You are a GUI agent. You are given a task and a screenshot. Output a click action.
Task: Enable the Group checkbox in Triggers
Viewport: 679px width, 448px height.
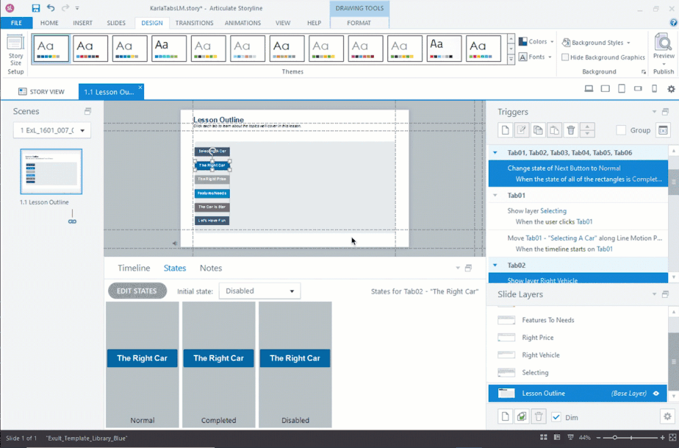[x=621, y=131]
